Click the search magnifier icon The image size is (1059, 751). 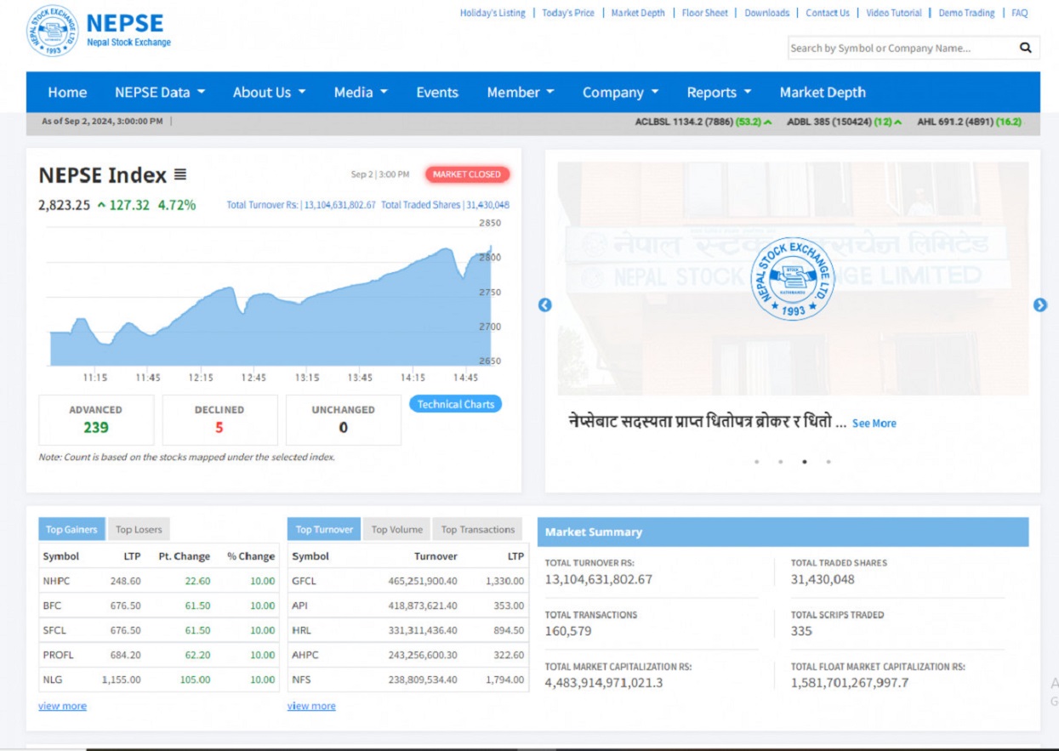pyautogui.click(x=1025, y=48)
